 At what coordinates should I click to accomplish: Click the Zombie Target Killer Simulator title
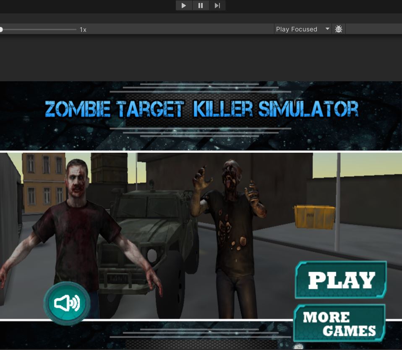coord(201,110)
